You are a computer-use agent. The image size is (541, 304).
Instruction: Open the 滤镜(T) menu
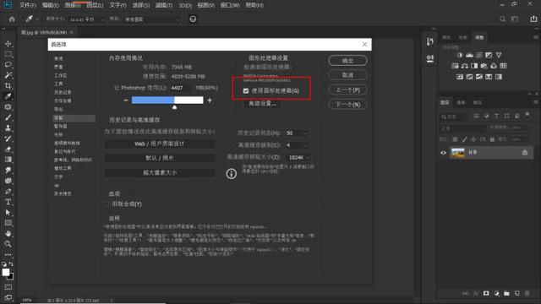click(163, 5)
